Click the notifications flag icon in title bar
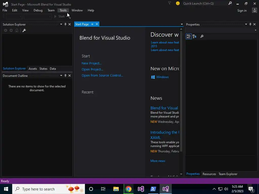 click(169, 3)
